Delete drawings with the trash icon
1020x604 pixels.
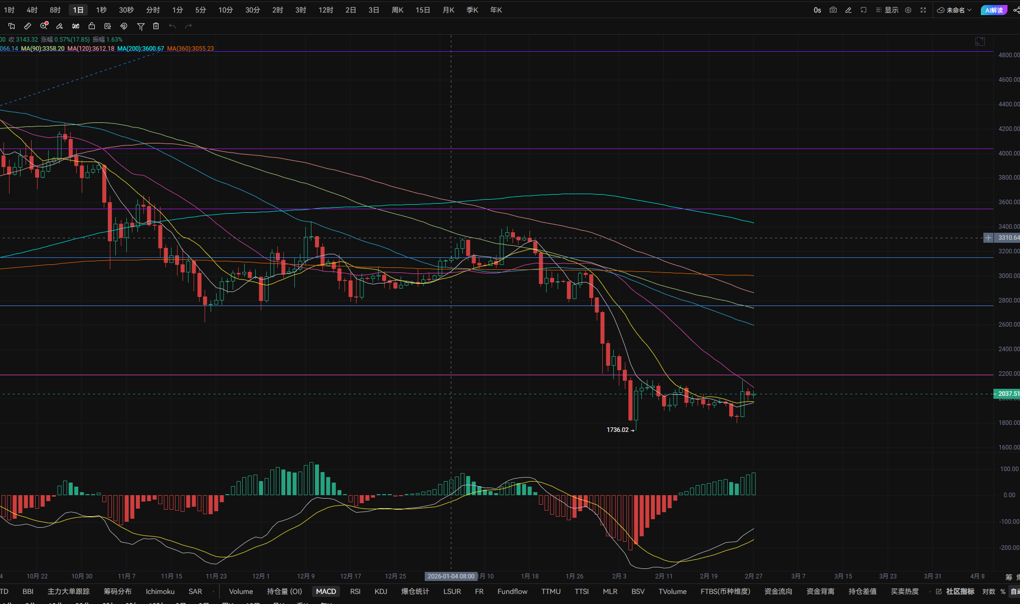[x=156, y=26]
